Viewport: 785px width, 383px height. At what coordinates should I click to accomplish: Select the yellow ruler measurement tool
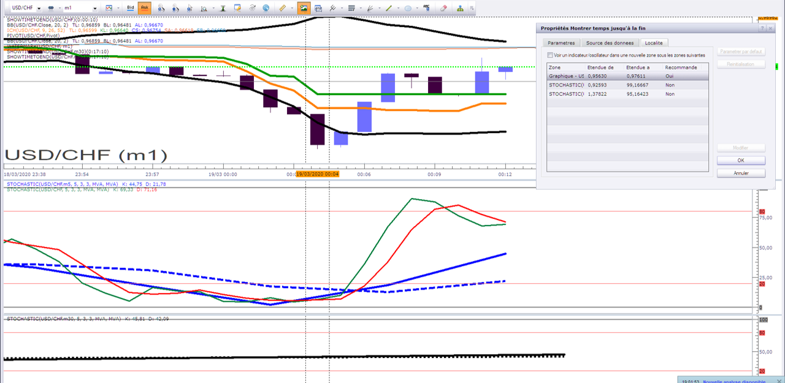click(282, 8)
